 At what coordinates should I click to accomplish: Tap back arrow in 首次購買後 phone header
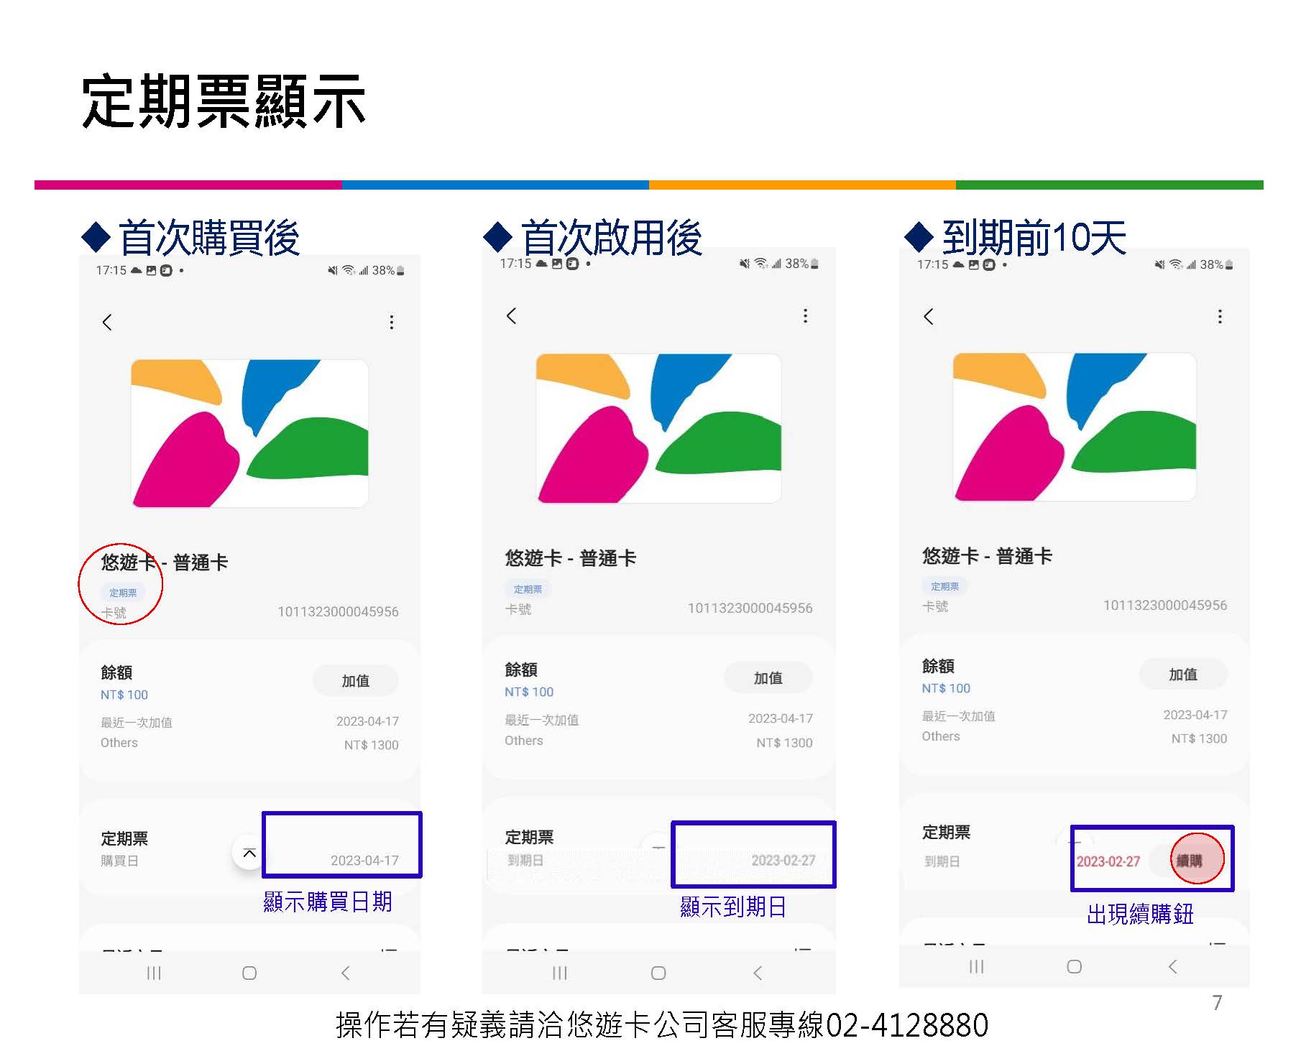tap(107, 322)
